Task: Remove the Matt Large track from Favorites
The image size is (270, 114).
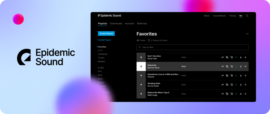Action: (x=245, y=94)
